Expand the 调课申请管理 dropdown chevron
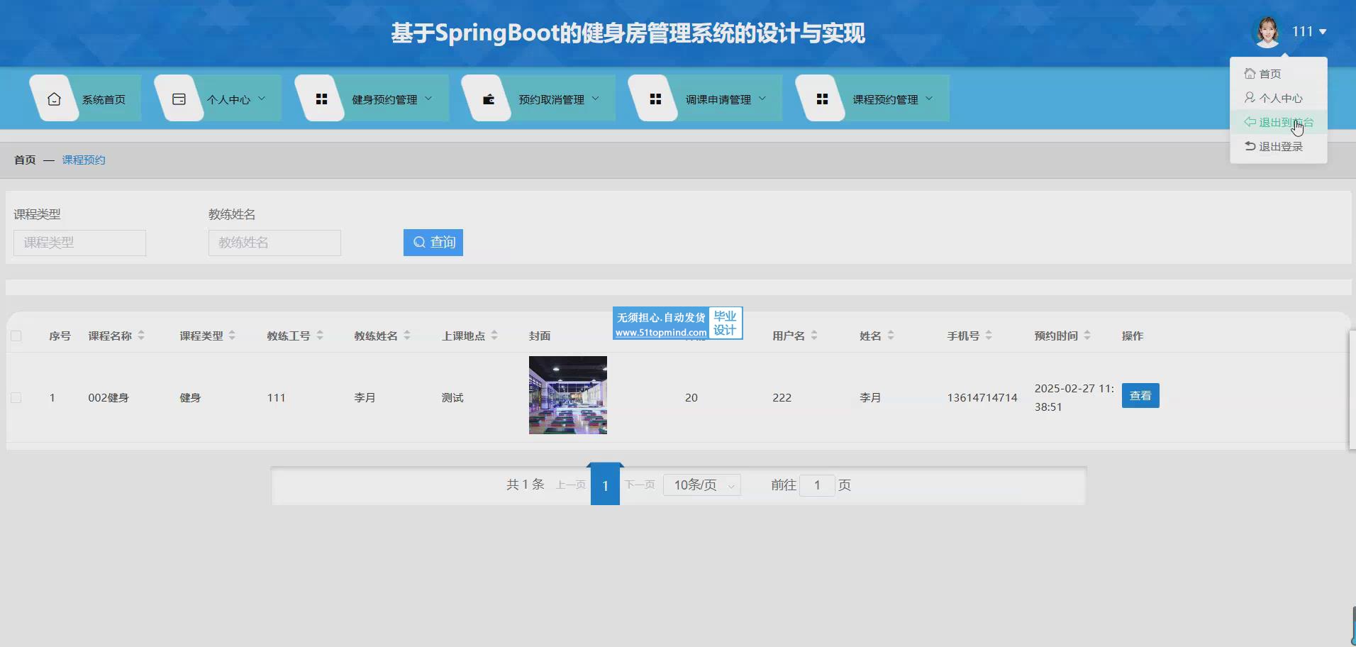Viewport: 1356px width, 647px height. point(762,99)
